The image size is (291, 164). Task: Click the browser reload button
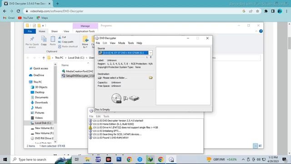coord(18,11)
